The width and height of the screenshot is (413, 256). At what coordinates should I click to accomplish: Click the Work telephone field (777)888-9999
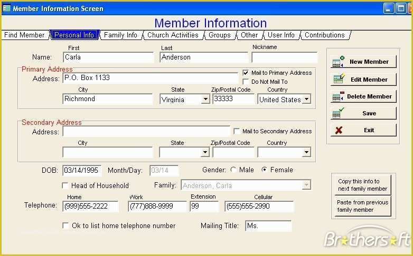click(157, 206)
